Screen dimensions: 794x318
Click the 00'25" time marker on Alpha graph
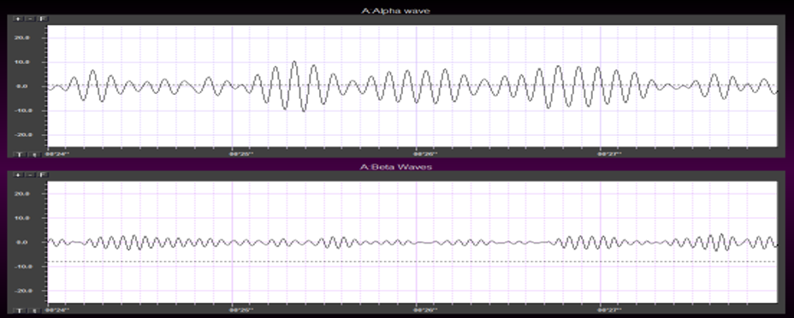click(241, 154)
